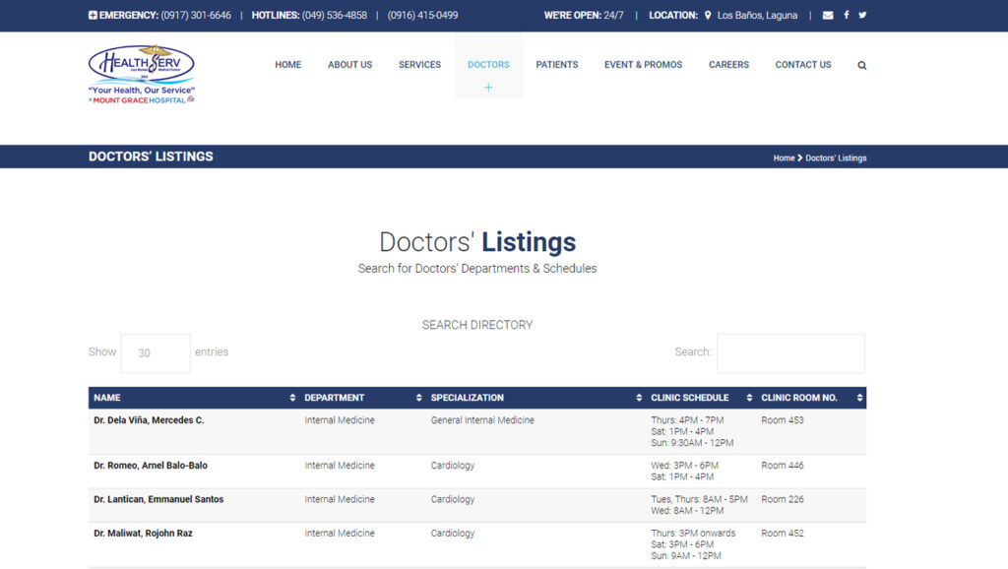Viewport: 1008px width, 569px height.
Task: Click the email envelope icon
Action: 828,16
